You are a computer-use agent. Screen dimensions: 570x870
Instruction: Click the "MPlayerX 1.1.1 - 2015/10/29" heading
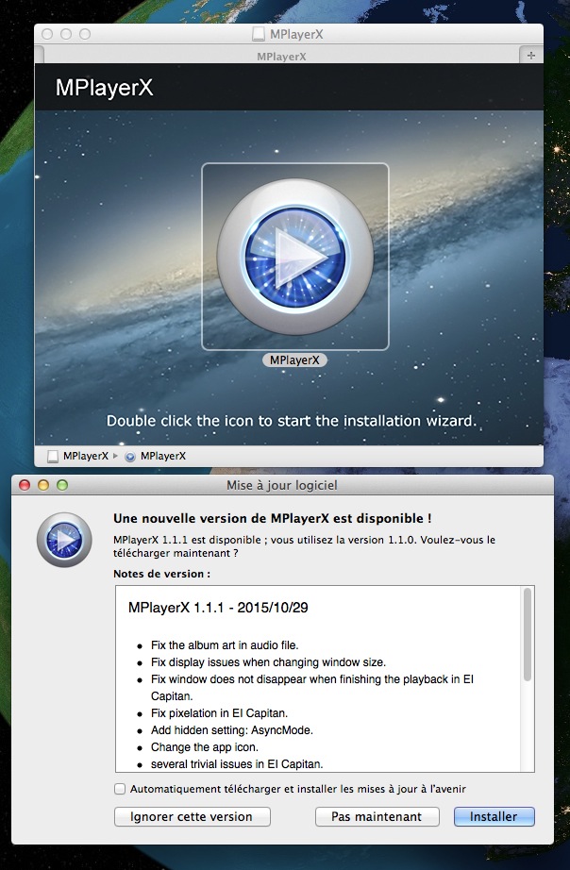tap(218, 608)
